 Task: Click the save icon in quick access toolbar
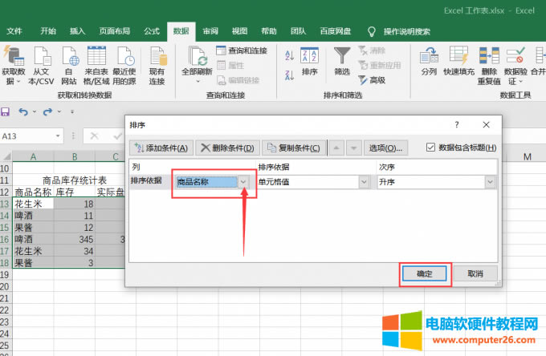6,111
